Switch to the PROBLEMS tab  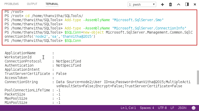click(x=12, y=4)
